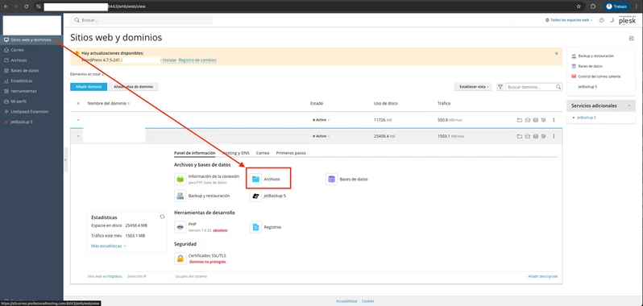Open Certificados SSL/TLS

pyautogui.click(x=201, y=258)
